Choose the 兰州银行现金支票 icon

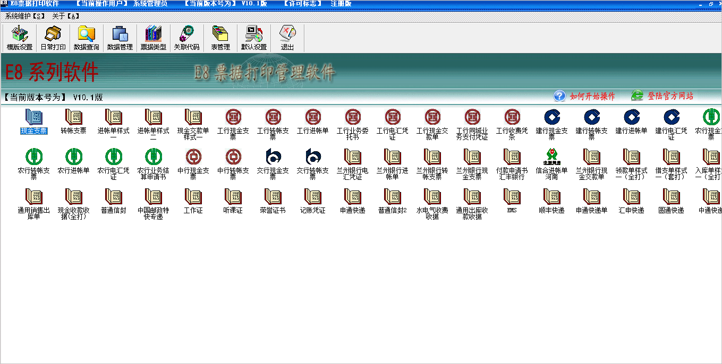[472, 164]
